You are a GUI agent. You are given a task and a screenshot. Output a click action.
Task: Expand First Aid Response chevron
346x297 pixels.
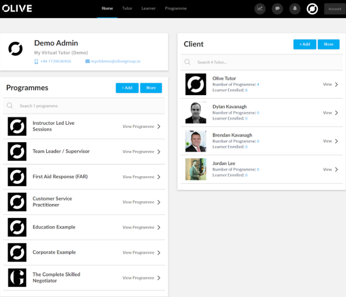coord(159,177)
